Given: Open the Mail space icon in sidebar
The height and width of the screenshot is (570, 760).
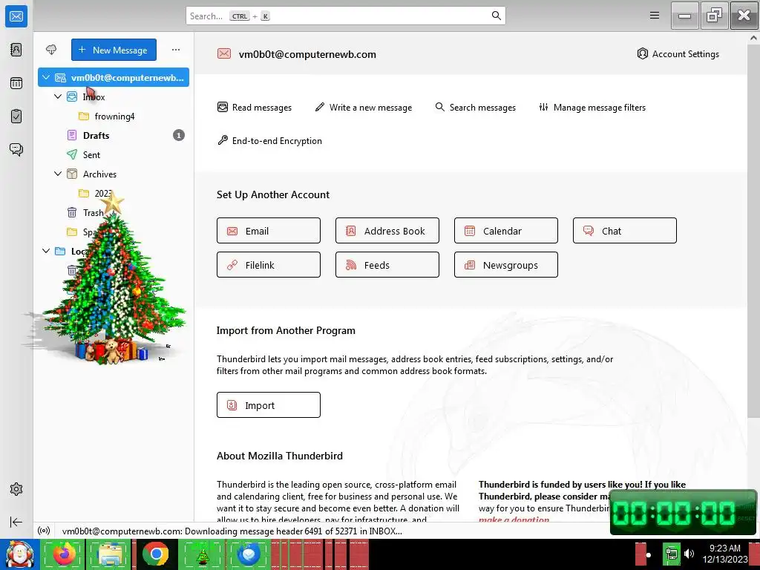Looking at the screenshot, I should [16, 16].
